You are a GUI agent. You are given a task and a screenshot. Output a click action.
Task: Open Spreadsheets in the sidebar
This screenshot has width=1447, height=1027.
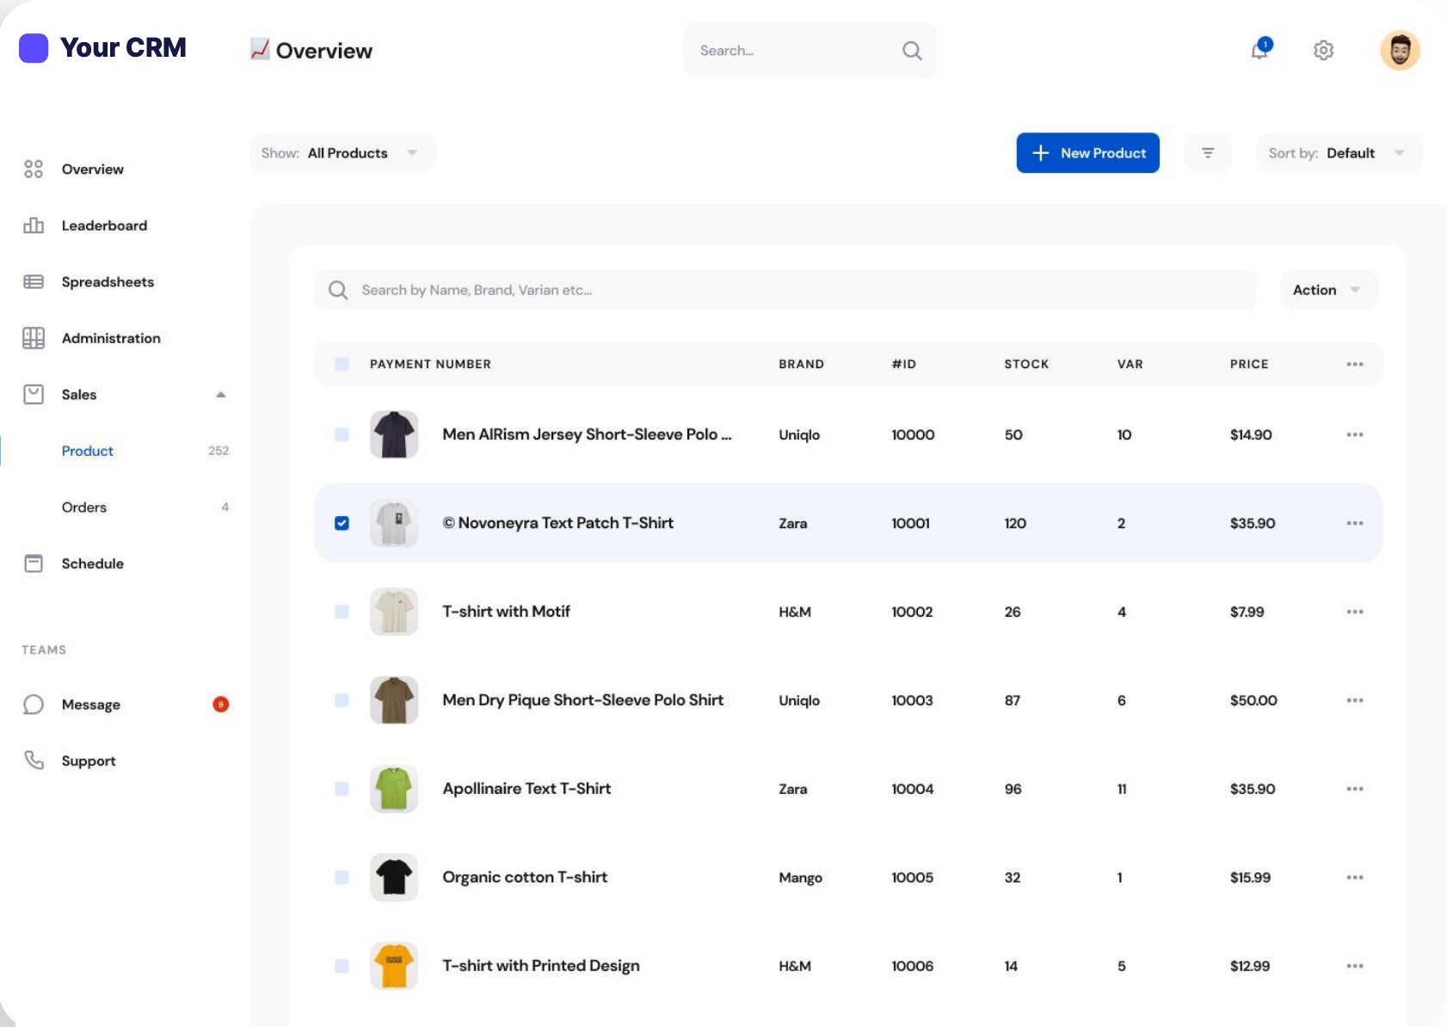click(x=108, y=282)
